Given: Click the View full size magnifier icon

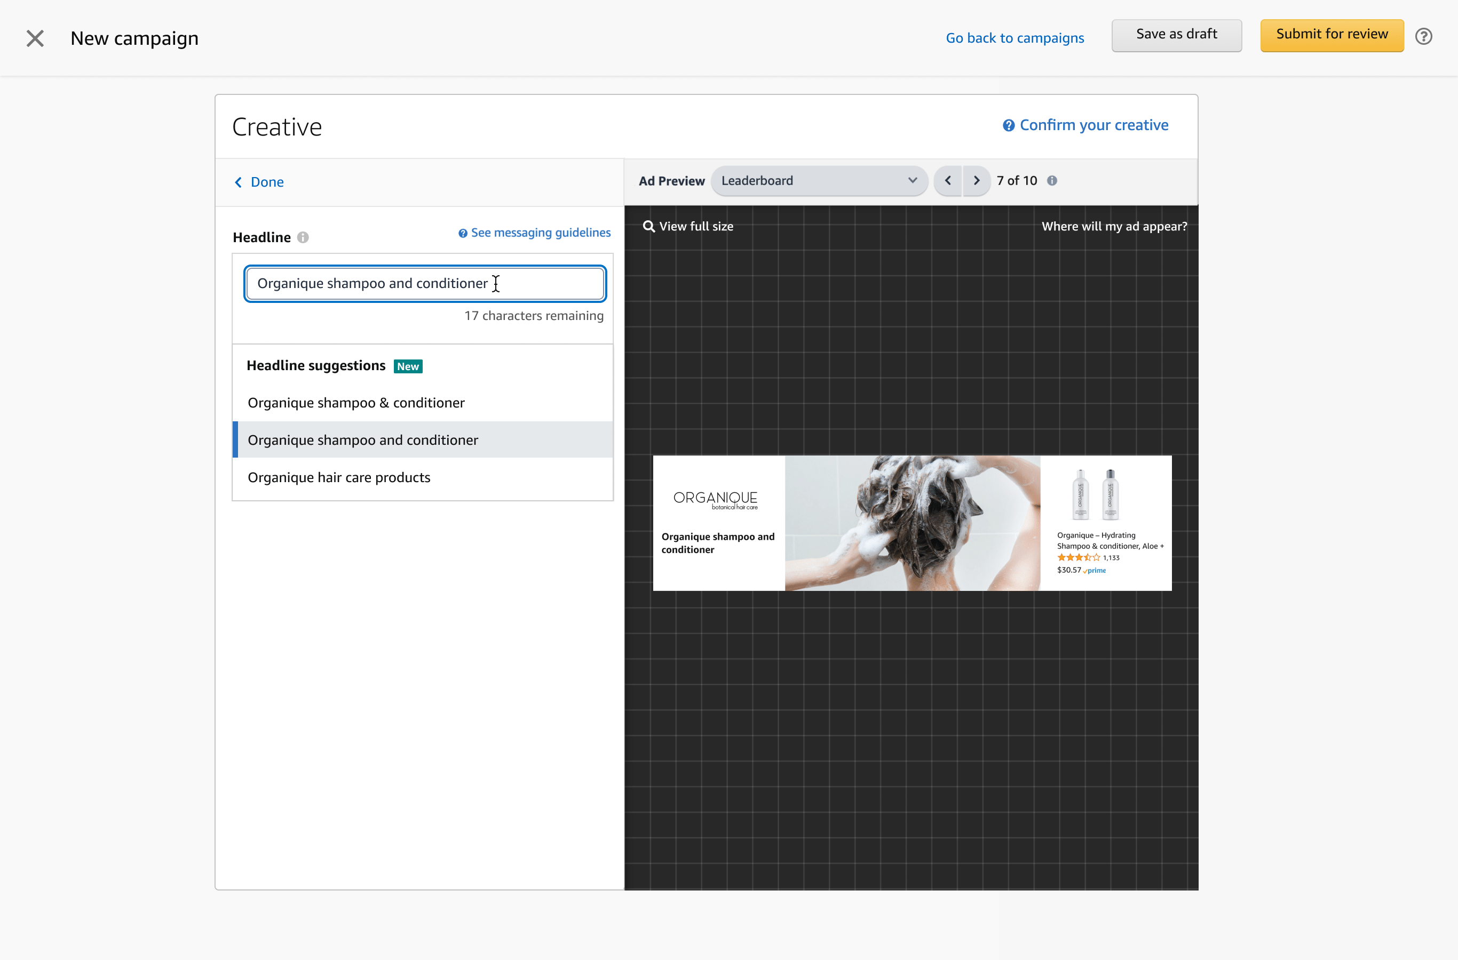Looking at the screenshot, I should point(648,227).
